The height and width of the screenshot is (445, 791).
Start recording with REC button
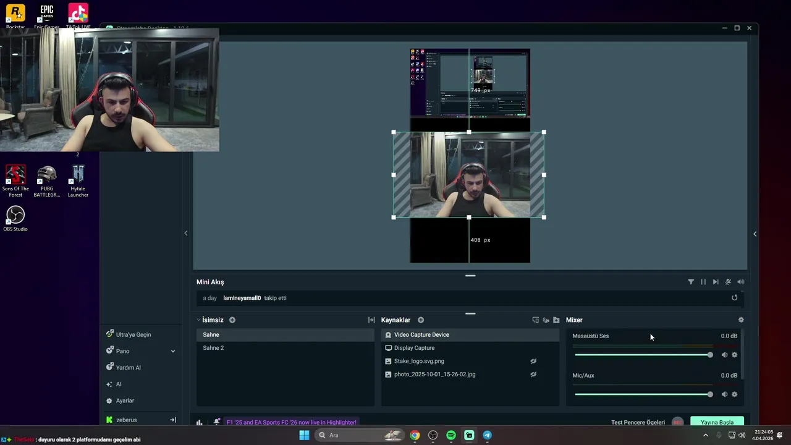pyautogui.click(x=678, y=422)
